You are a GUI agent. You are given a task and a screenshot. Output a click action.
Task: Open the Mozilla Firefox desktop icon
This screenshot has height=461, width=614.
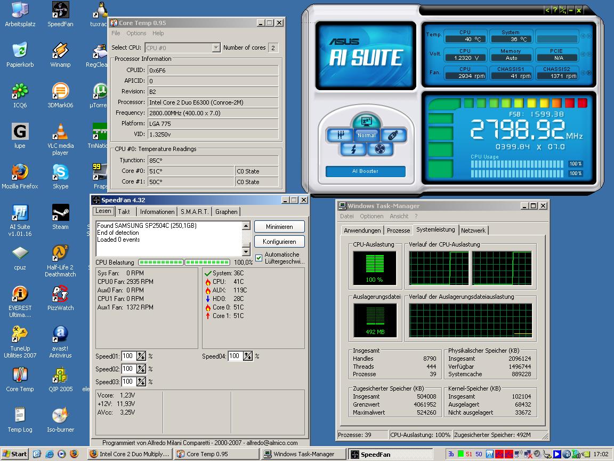(x=20, y=177)
